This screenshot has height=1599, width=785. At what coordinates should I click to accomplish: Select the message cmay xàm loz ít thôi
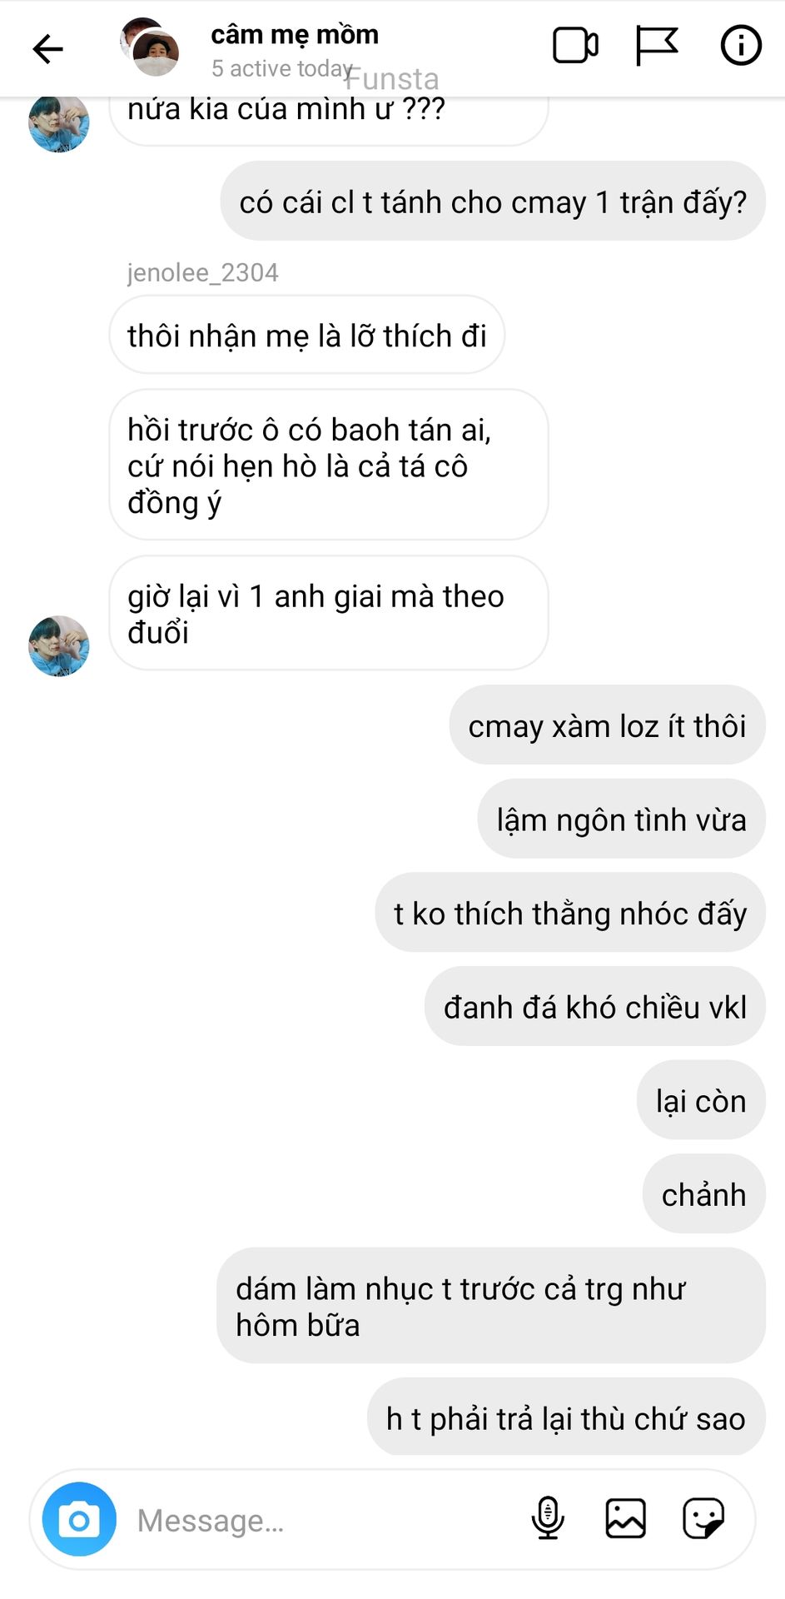[607, 725]
